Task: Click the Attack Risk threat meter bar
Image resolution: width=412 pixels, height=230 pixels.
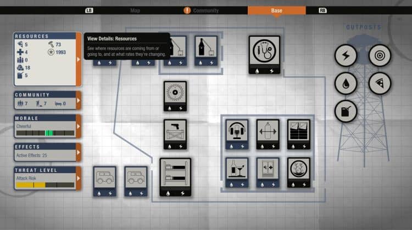Action: 45,185
